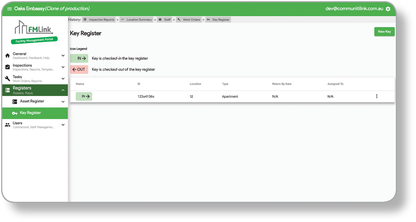This screenshot has height=222, width=416.
Task: Click the location value 12
Action: coord(191,96)
